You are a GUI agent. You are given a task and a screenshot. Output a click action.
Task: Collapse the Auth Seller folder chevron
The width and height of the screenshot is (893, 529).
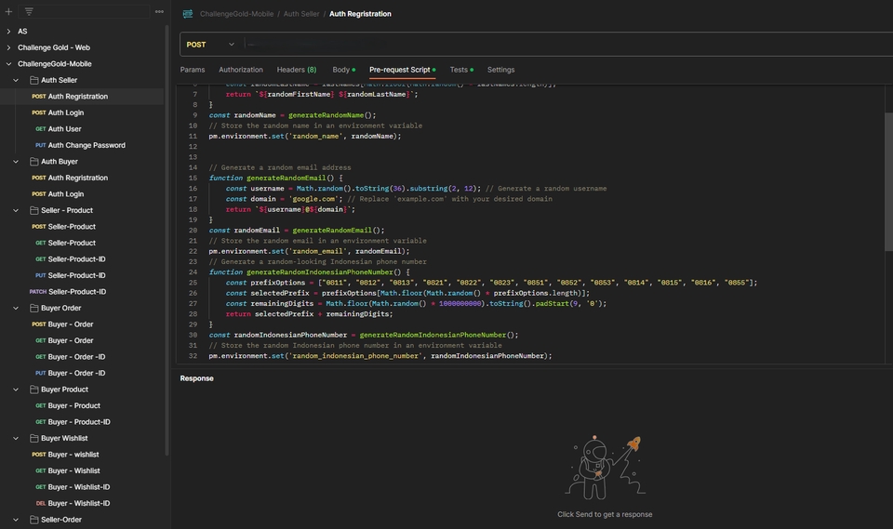pos(16,80)
